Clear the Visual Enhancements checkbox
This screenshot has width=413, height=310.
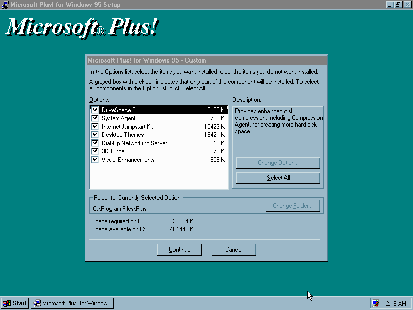tap(95, 160)
